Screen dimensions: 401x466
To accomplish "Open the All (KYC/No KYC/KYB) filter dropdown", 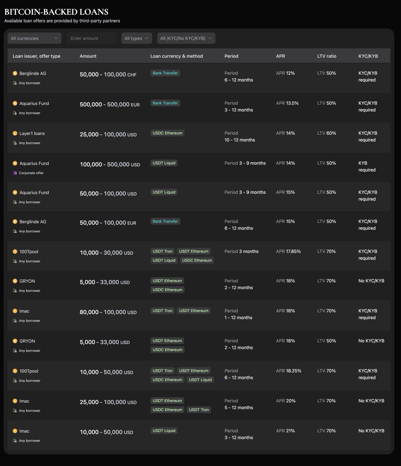I will [186, 38].
